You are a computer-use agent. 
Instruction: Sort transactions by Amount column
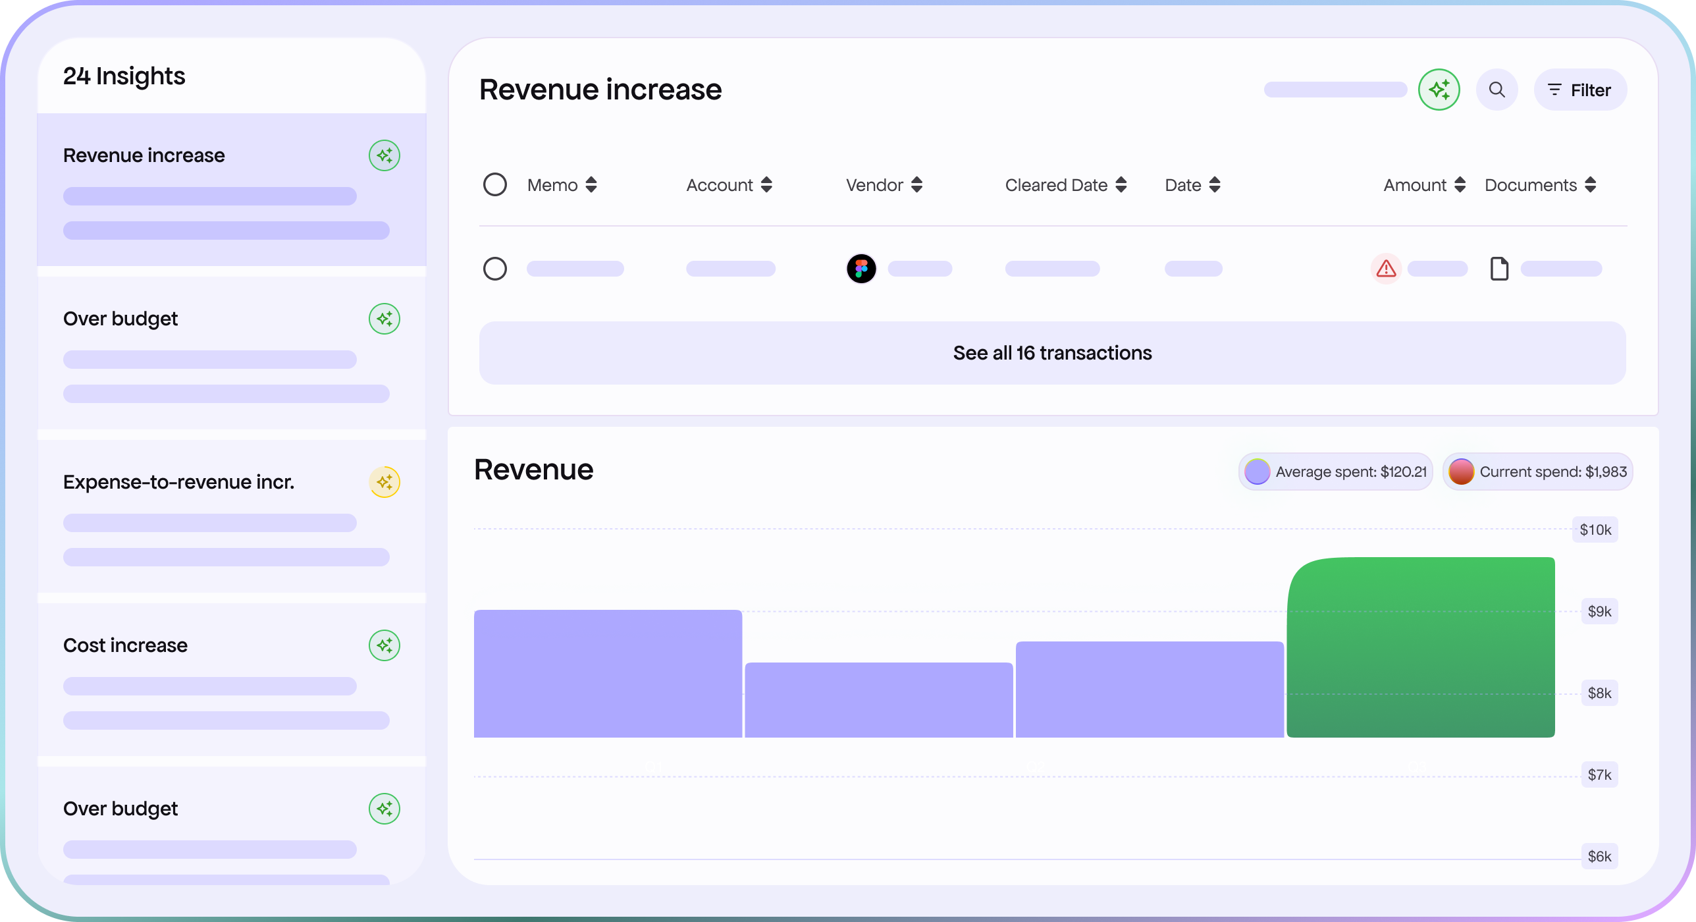click(x=1460, y=185)
